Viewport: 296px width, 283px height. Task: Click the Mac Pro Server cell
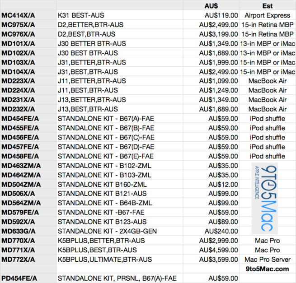pos(268,260)
